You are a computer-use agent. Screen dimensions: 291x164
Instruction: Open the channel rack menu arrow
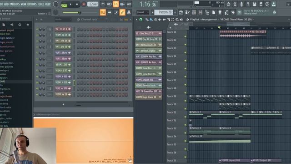(x=37, y=19)
